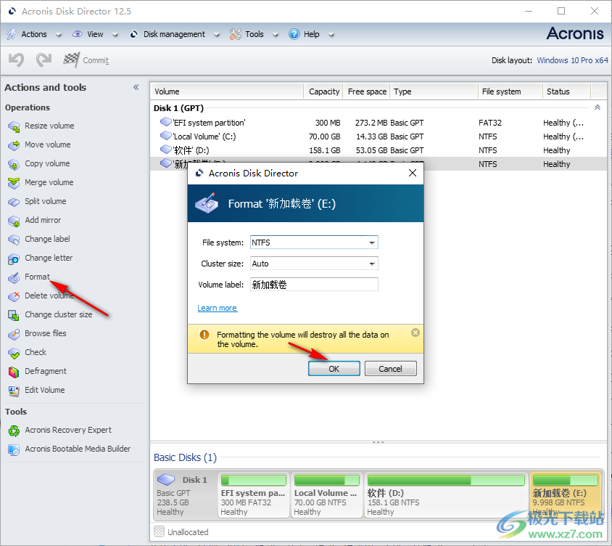The image size is (612, 546).
Task: Select 新加载卷 (E:) block in disk map
Action: point(565,494)
